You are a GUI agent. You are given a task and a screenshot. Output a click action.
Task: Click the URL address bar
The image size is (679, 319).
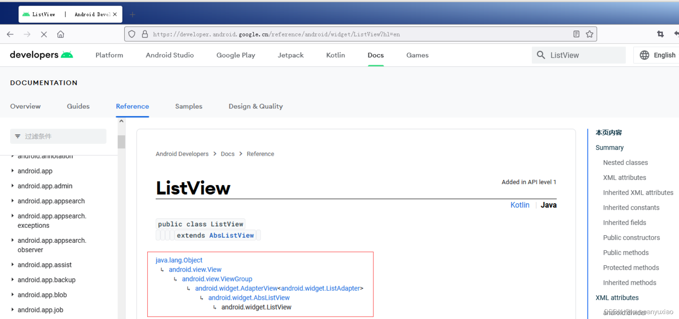[x=361, y=34]
